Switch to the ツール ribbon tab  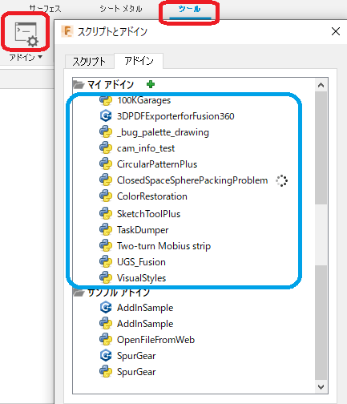(189, 9)
